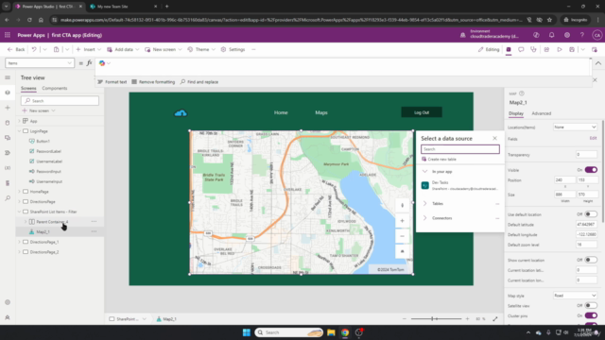Click the Share app icon
This screenshot has height=340, width=605.
coord(546,49)
